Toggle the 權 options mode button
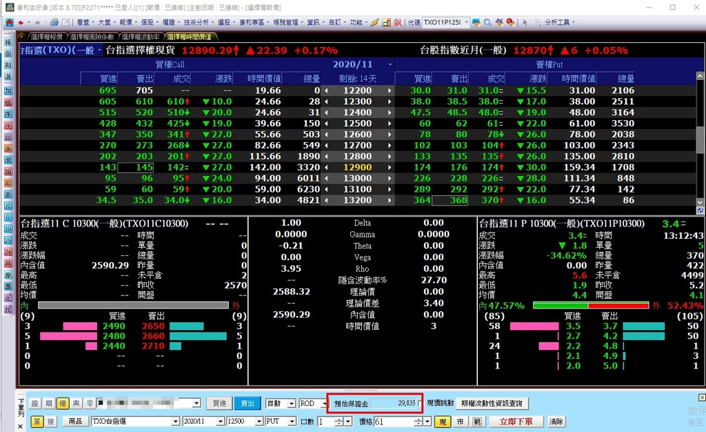Image resolution: width=706 pixels, height=432 pixels. point(63,403)
